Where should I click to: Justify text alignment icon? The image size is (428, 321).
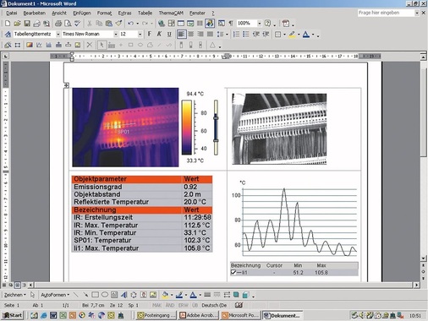pos(210,35)
